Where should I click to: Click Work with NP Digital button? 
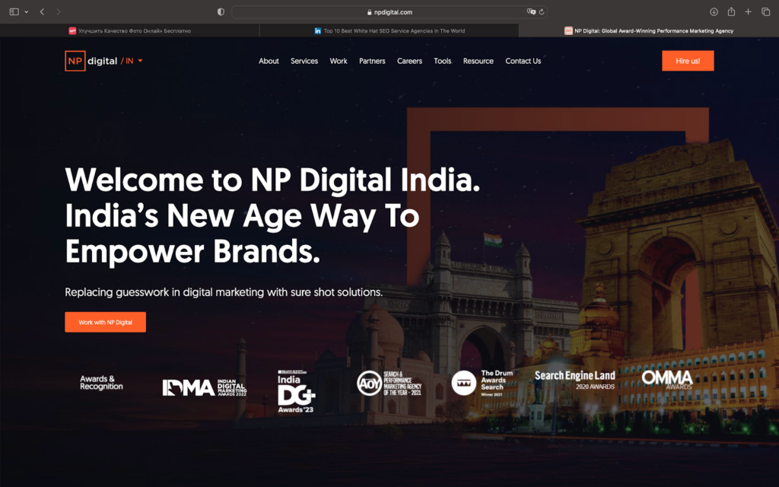105,322
